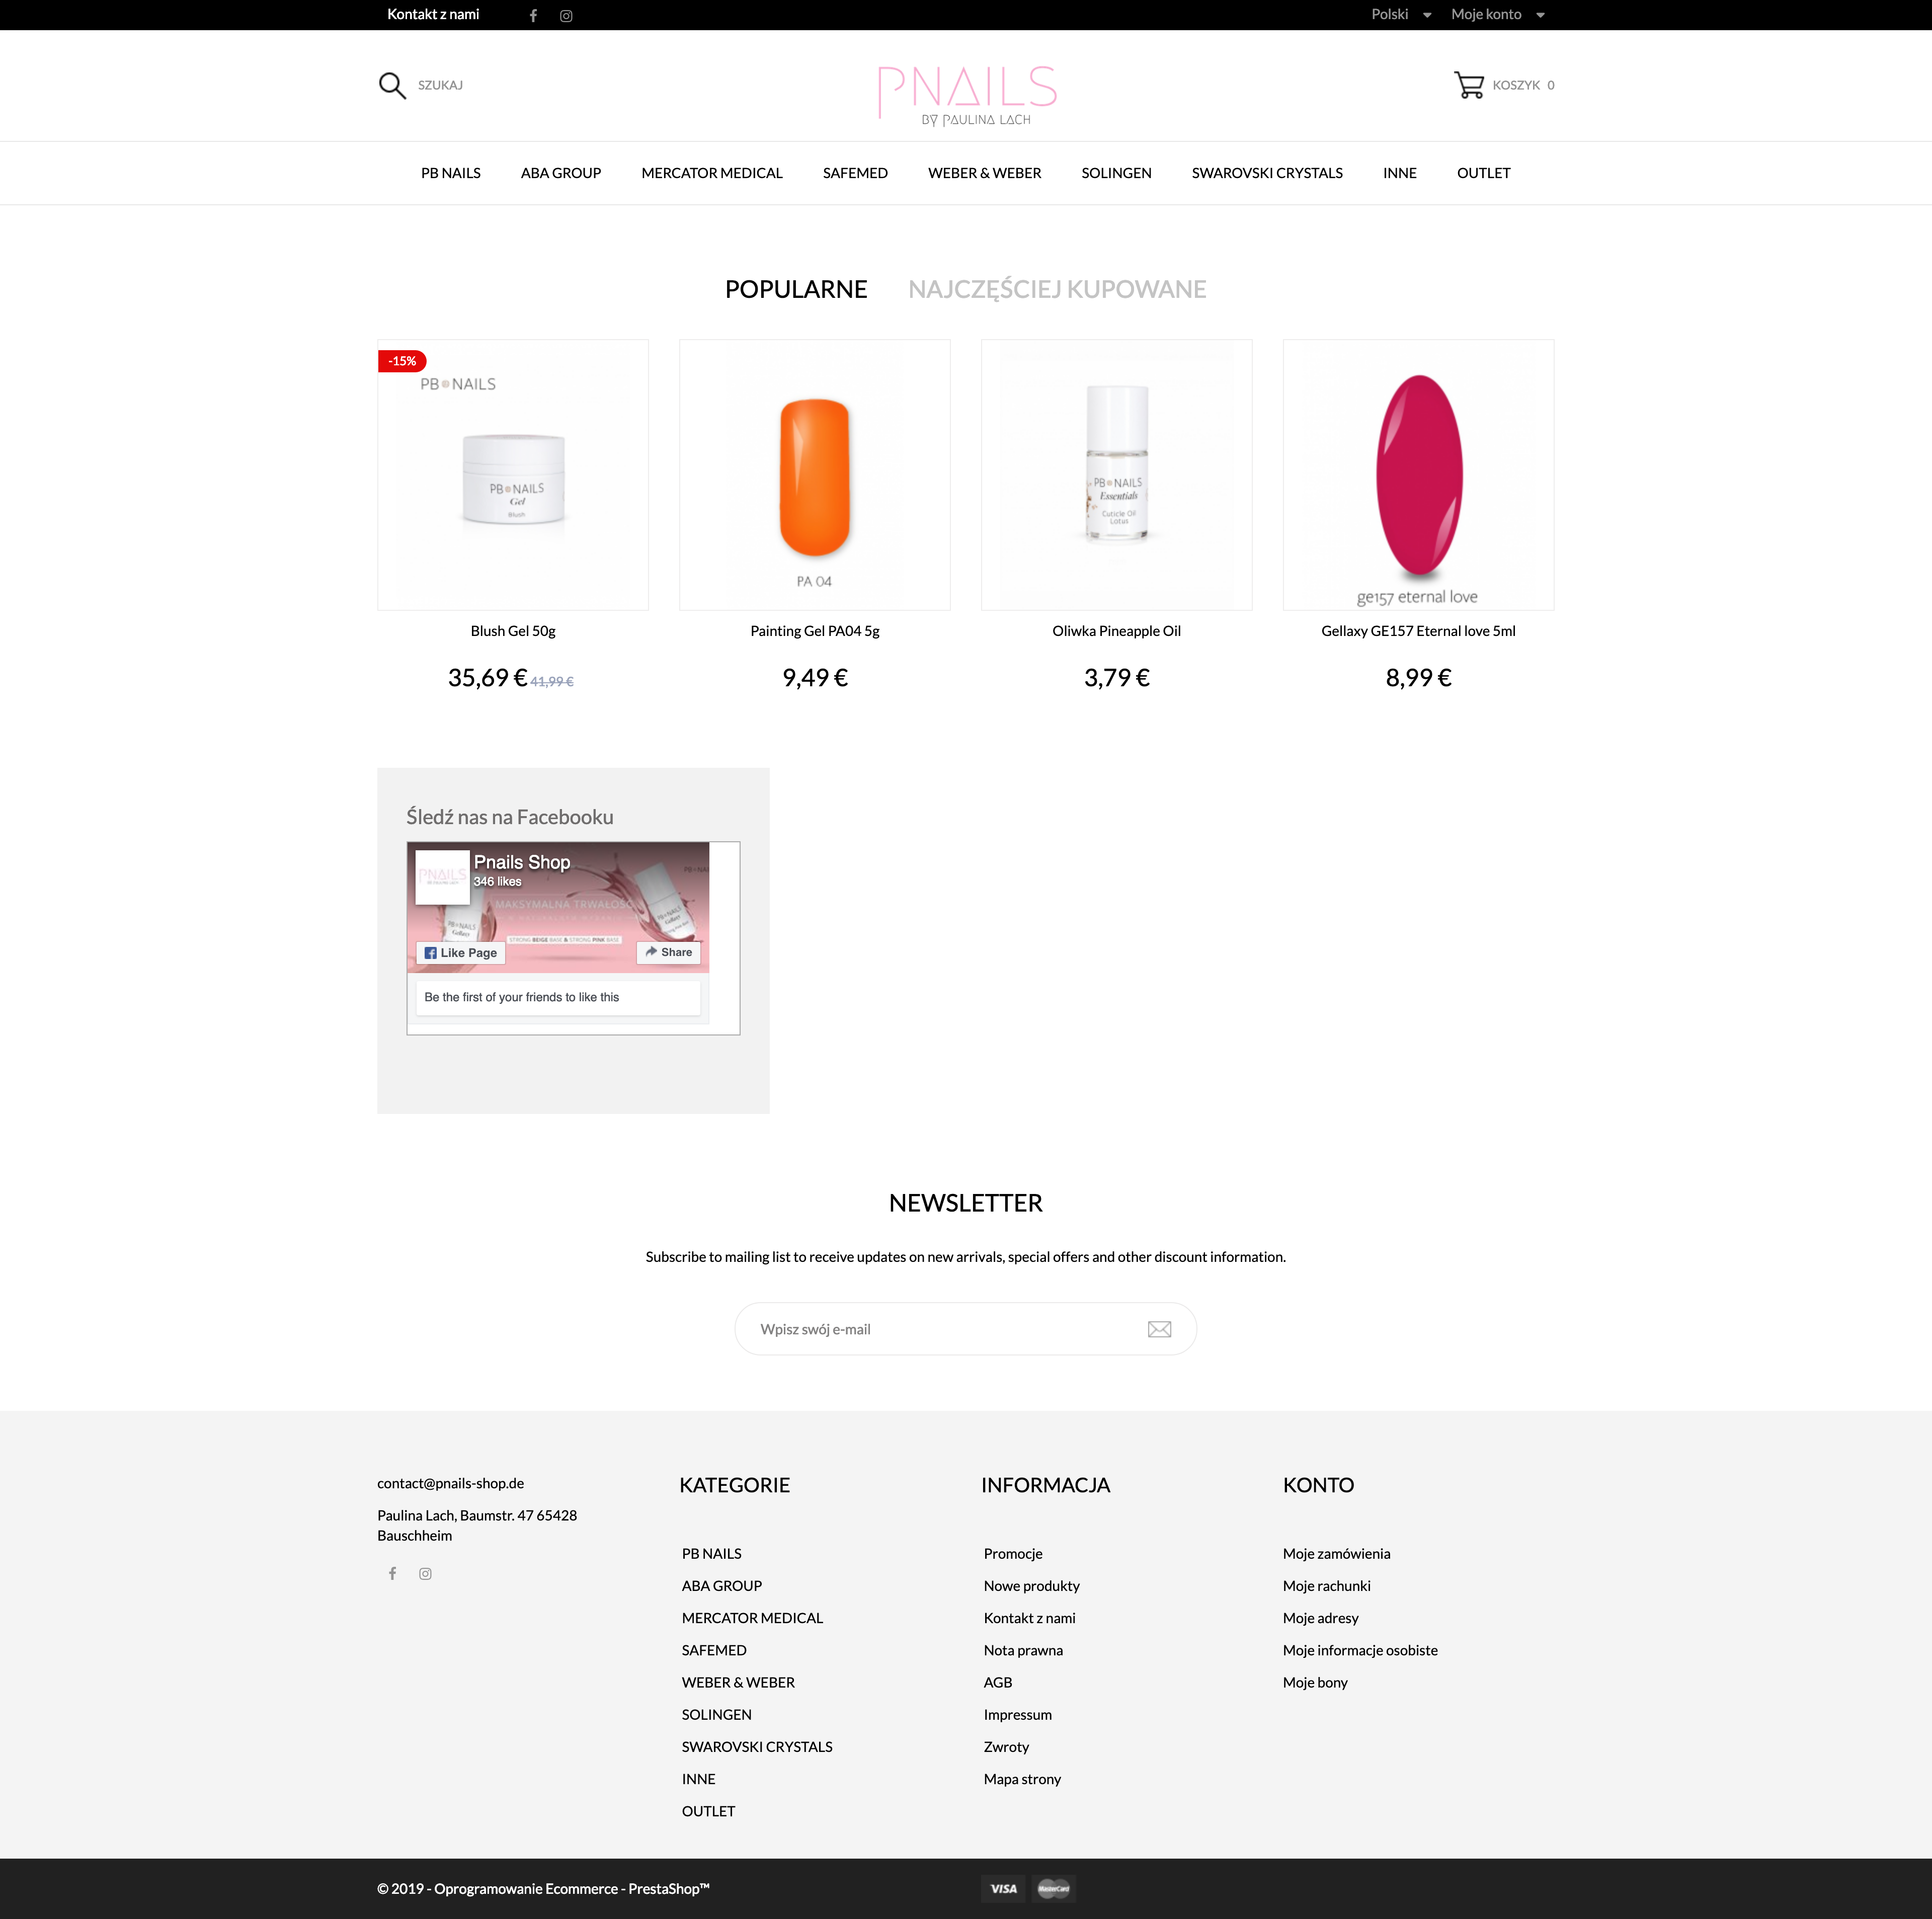Screen dimensions: 1932x1919
Task: Switch to the NAJCZĘŚCIEJ KUPOWANE tab
Action: (1057, 289)
